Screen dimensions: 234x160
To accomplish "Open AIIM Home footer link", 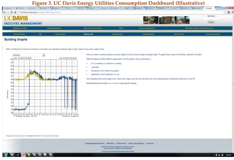I will click(x=110, y=143).
